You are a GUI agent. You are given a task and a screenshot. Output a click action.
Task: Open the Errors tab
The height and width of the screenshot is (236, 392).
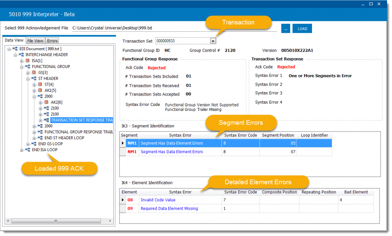tap(52, 40)
